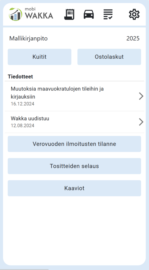
Task: Open the Kuitit section
Action: coord(40,57)
